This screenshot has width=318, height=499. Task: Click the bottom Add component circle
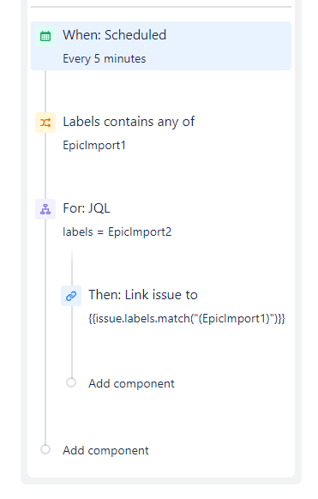[x=45, y=449]
